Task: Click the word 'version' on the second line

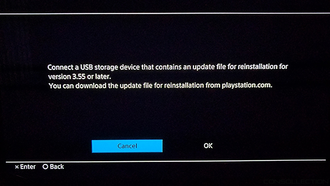Action: [60, 76]
